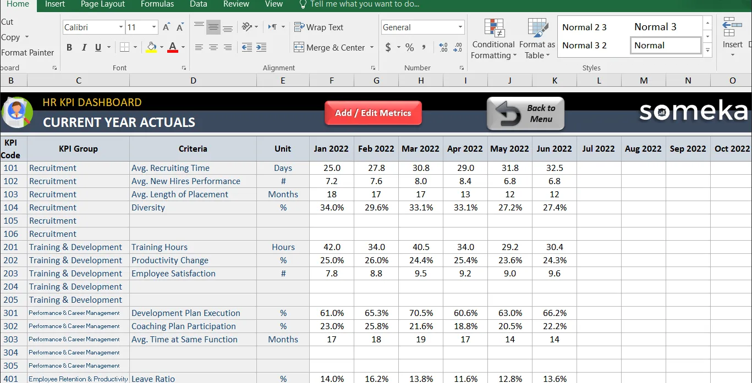Apply comma style number format

pyautogui.click(x=424, y=47)
